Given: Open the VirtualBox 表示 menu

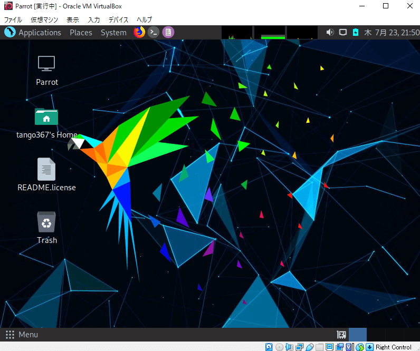Looking at the screenshot, I should click(x=73, y=20).
